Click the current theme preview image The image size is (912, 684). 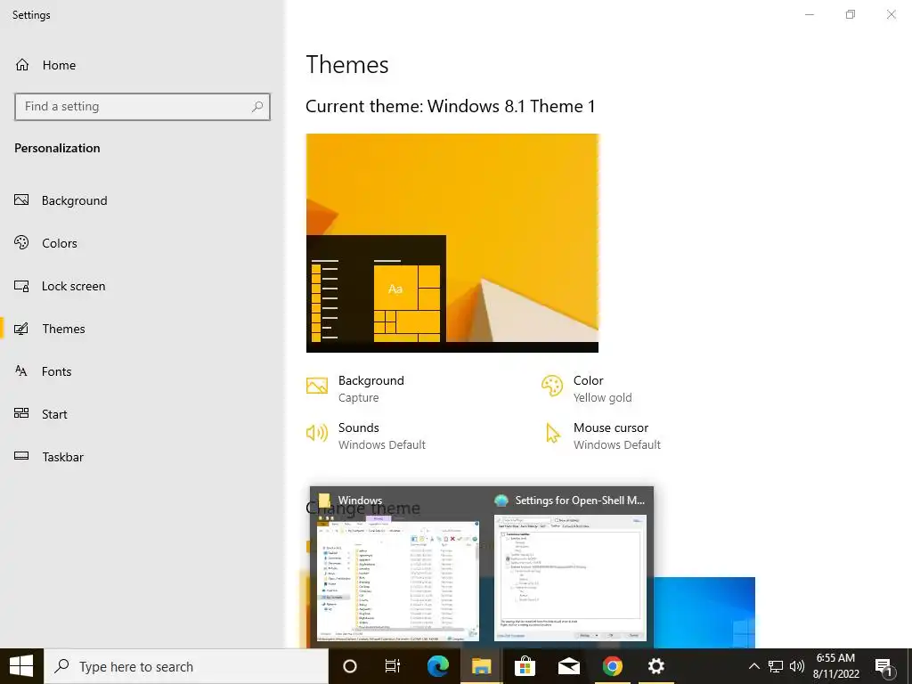coord(452,243)
